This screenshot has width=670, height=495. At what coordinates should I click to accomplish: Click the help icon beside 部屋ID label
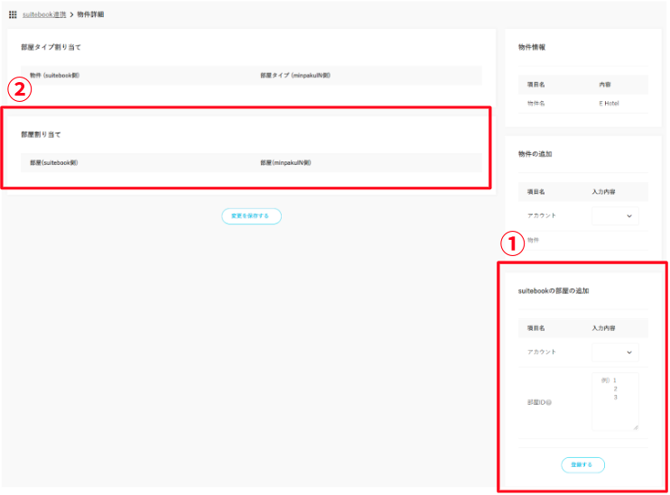550,402
